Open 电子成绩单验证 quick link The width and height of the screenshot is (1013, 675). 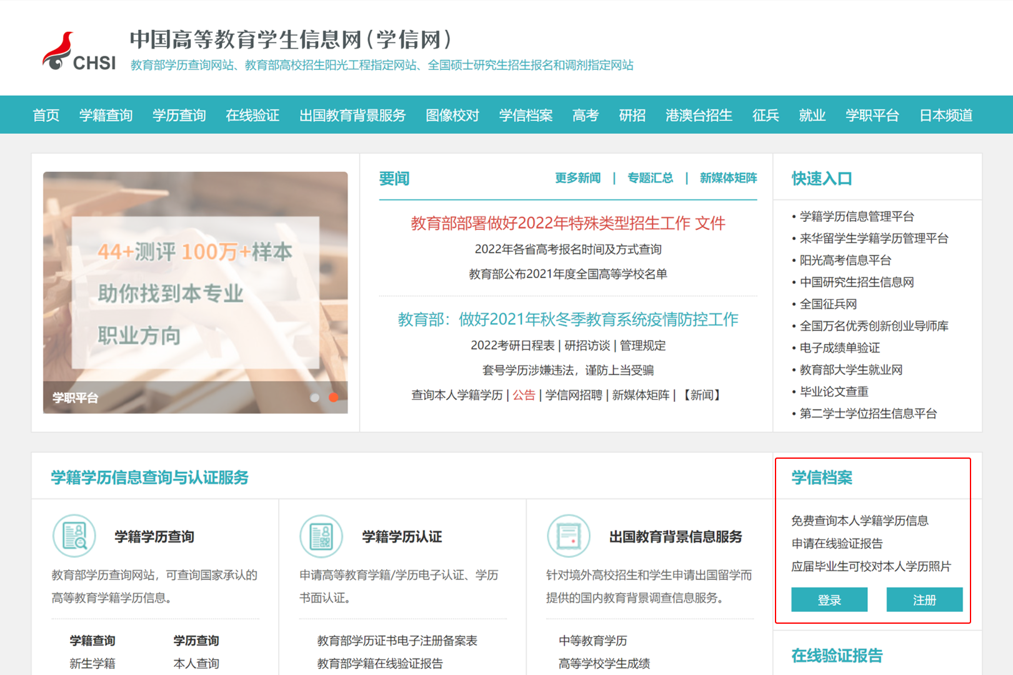click(x=840, y=347)
